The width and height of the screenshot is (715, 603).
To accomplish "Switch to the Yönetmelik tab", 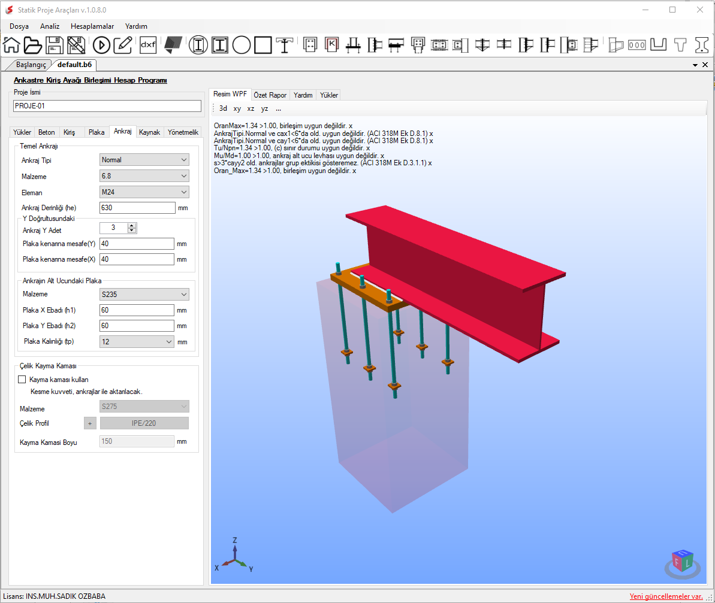I will click(x=183, y=132).
